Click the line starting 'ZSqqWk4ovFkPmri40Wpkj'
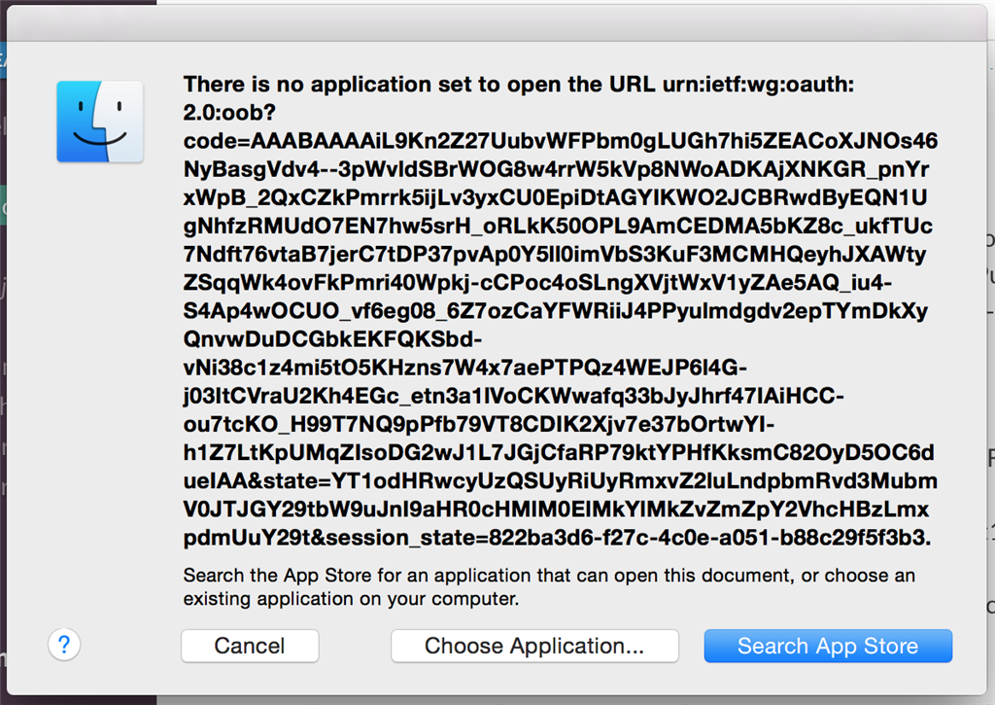 [537, 282]
